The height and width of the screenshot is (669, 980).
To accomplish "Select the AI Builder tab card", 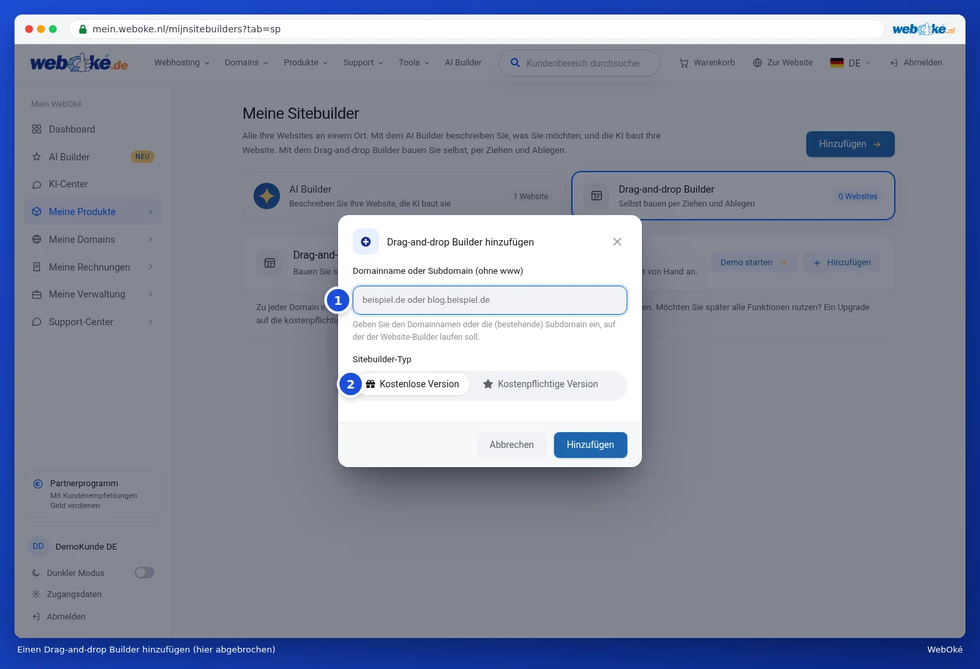I will 403,196.
